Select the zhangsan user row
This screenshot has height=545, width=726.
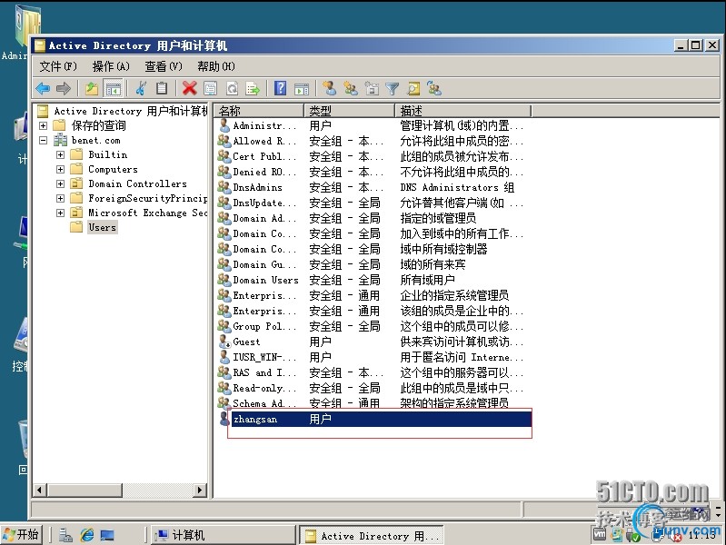pyautogui.click(x=375, y=419)
